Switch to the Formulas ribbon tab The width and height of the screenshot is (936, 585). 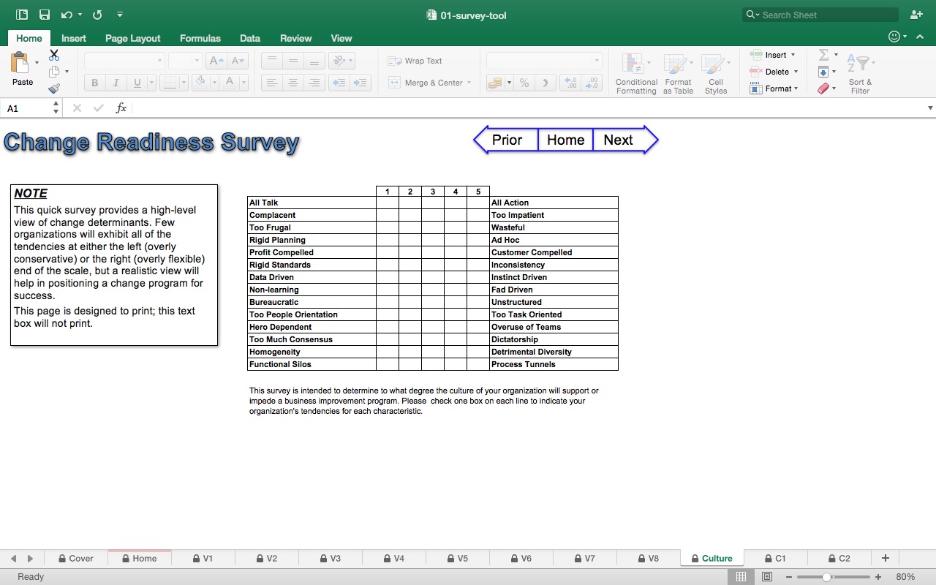(x=200, y=38)
